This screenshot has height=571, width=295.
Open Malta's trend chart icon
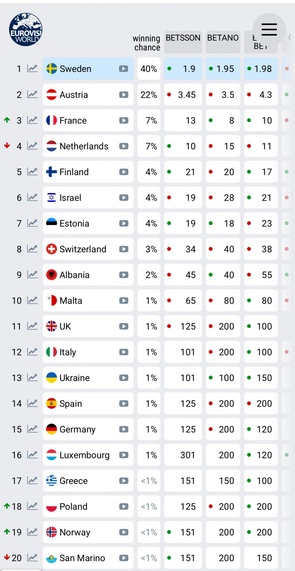(32, 300)
